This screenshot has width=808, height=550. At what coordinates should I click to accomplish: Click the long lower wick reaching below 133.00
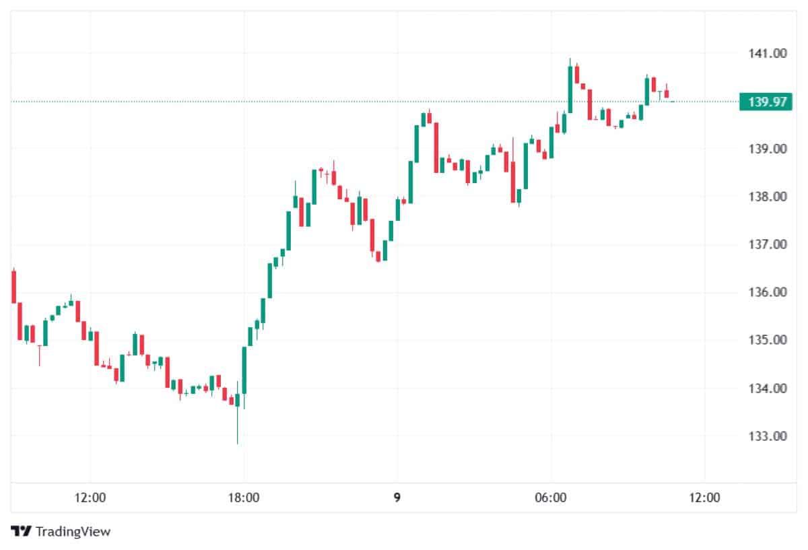point(238,431)
